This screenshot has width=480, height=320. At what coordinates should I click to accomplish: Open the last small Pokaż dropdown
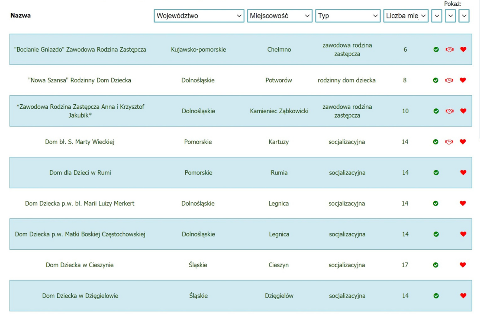click(x=464, y=16)
